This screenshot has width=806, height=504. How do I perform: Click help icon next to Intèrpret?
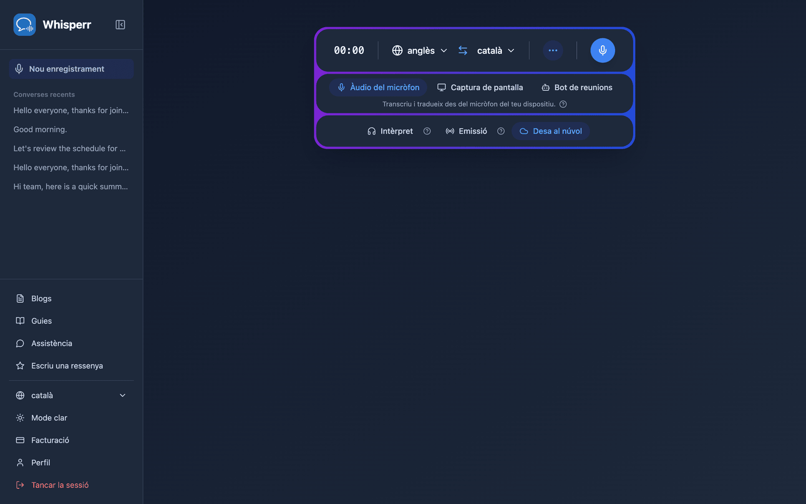pyautogui.click(x=427, y=131)
